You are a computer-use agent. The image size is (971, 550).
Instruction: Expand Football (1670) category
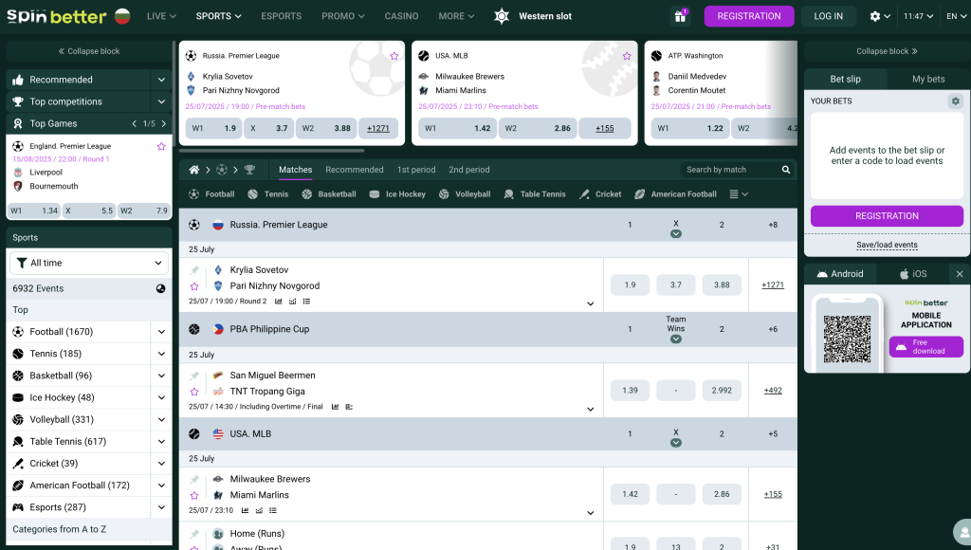click(x=161, y=332)
